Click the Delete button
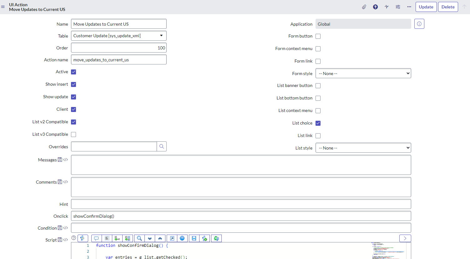 click(448, 7)
